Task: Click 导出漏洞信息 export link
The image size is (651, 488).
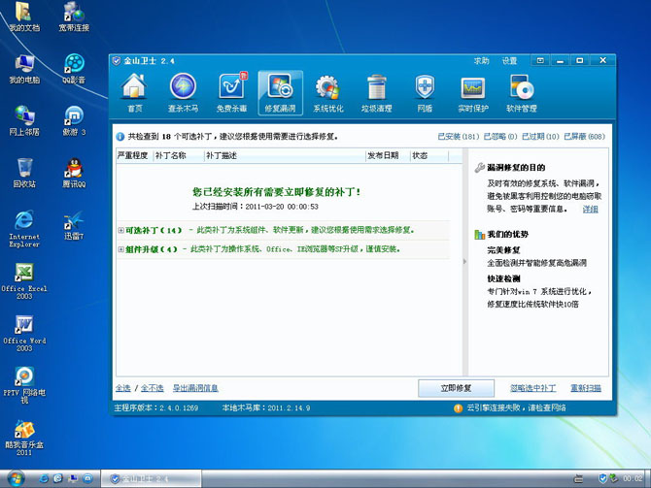Action: point(195,388)
